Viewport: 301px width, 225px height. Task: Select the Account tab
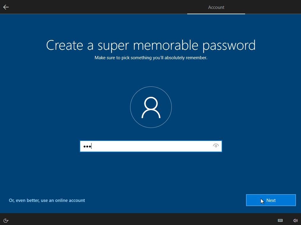coord(216,7)
